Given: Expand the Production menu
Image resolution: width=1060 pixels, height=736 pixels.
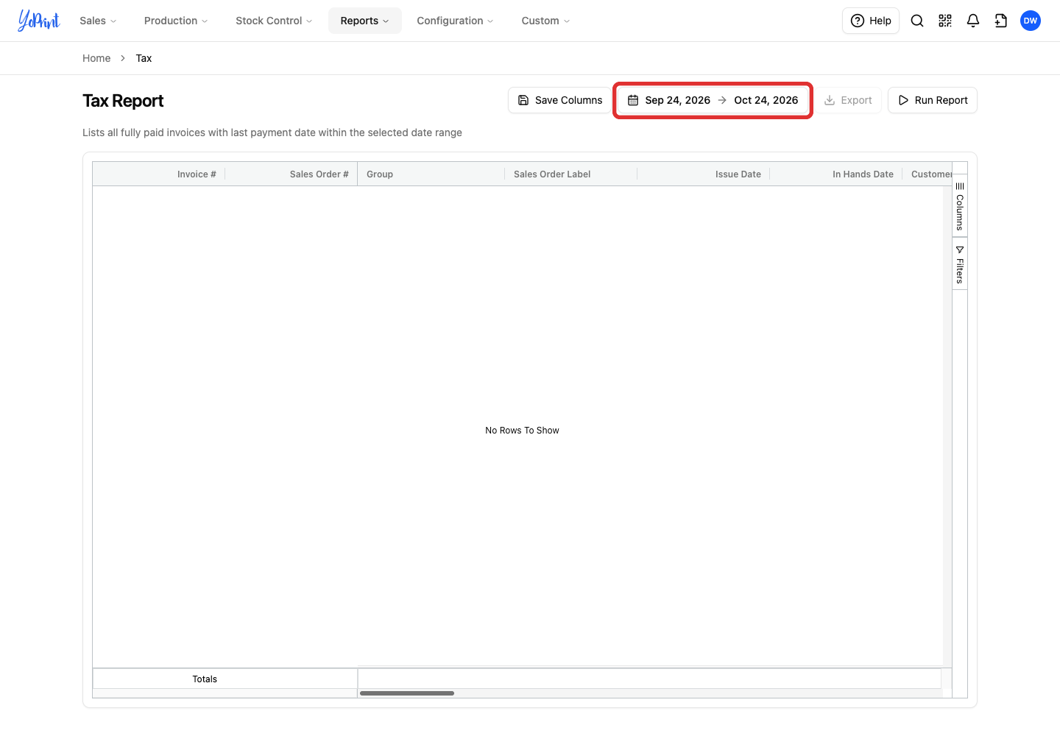Looking at the screenshot, I should tap(176, 21).
